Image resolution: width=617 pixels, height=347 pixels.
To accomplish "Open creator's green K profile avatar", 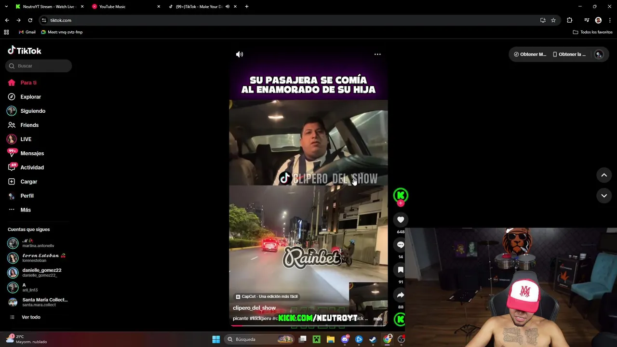I will [x=401, y=195].
